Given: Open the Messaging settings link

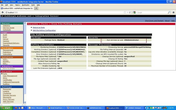Looking at the screenshot, I should [x=7, y=97].
